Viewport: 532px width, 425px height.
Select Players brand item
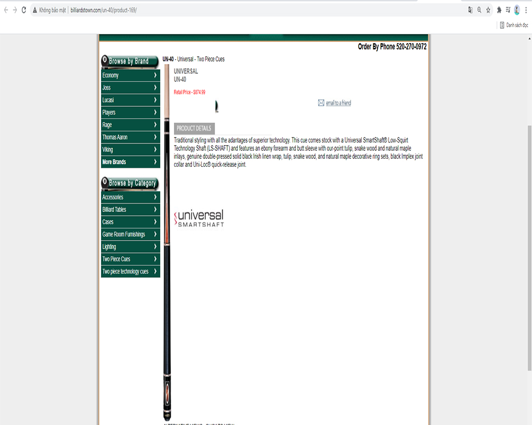pyautogui.click(x=130, y=113)
